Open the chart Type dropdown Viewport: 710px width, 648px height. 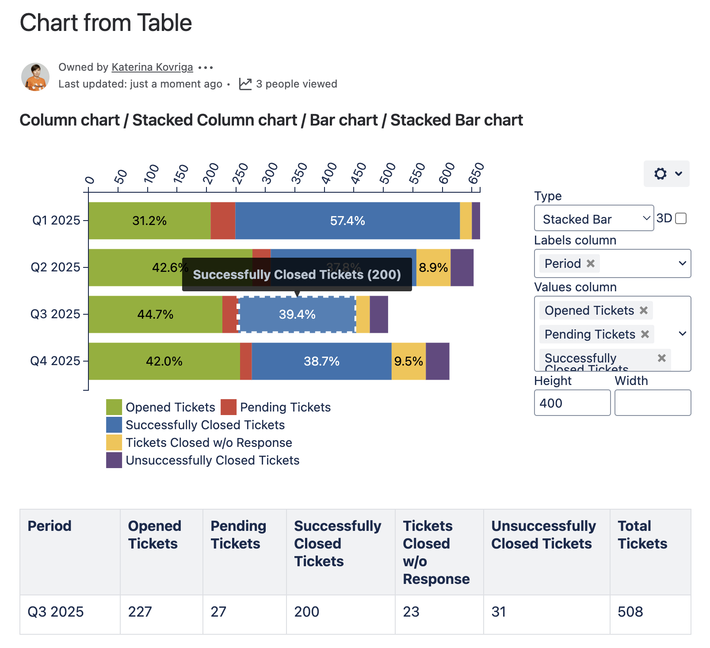pyautogui.click(x=594, y=218)
